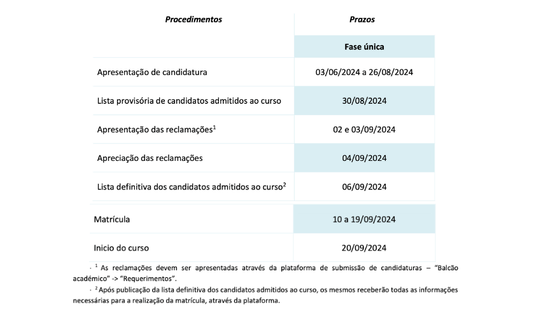Select the Fase única header cell
This screenshot has width=541, height=318.
coord(364,46)
